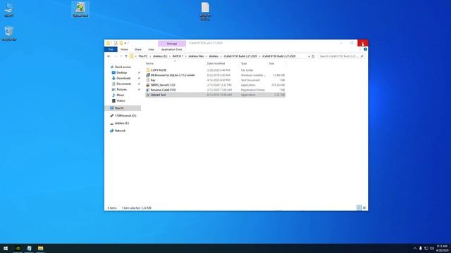Viewport: 451px width, 253px height.
Task: Open the File Explorer taskbar button
Action: (41, 248)
